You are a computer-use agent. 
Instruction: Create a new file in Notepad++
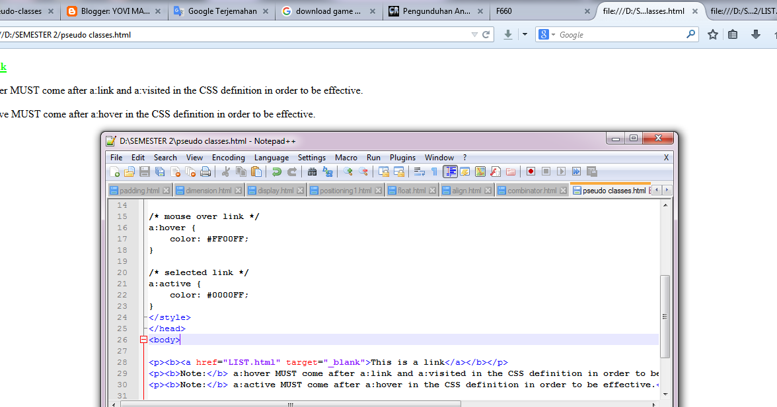coord(114,172)
